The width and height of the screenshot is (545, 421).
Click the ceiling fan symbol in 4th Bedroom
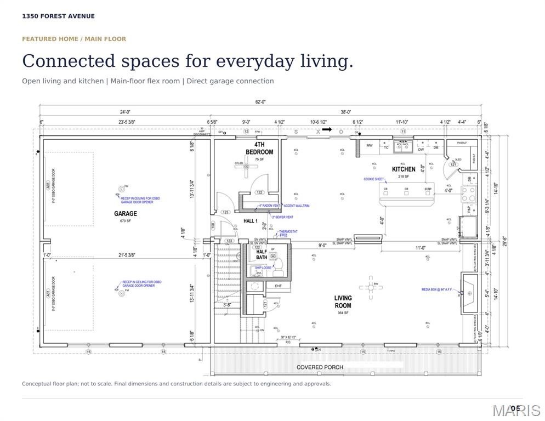(246, 167)
